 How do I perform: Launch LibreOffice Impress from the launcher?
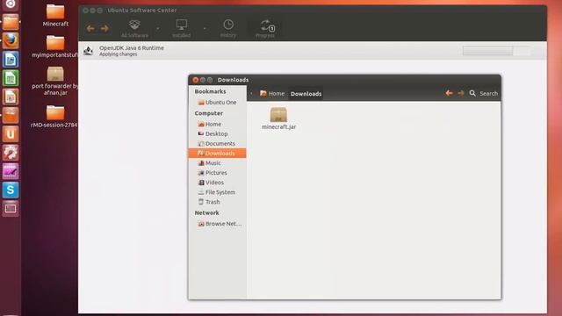tap(11, 97)
